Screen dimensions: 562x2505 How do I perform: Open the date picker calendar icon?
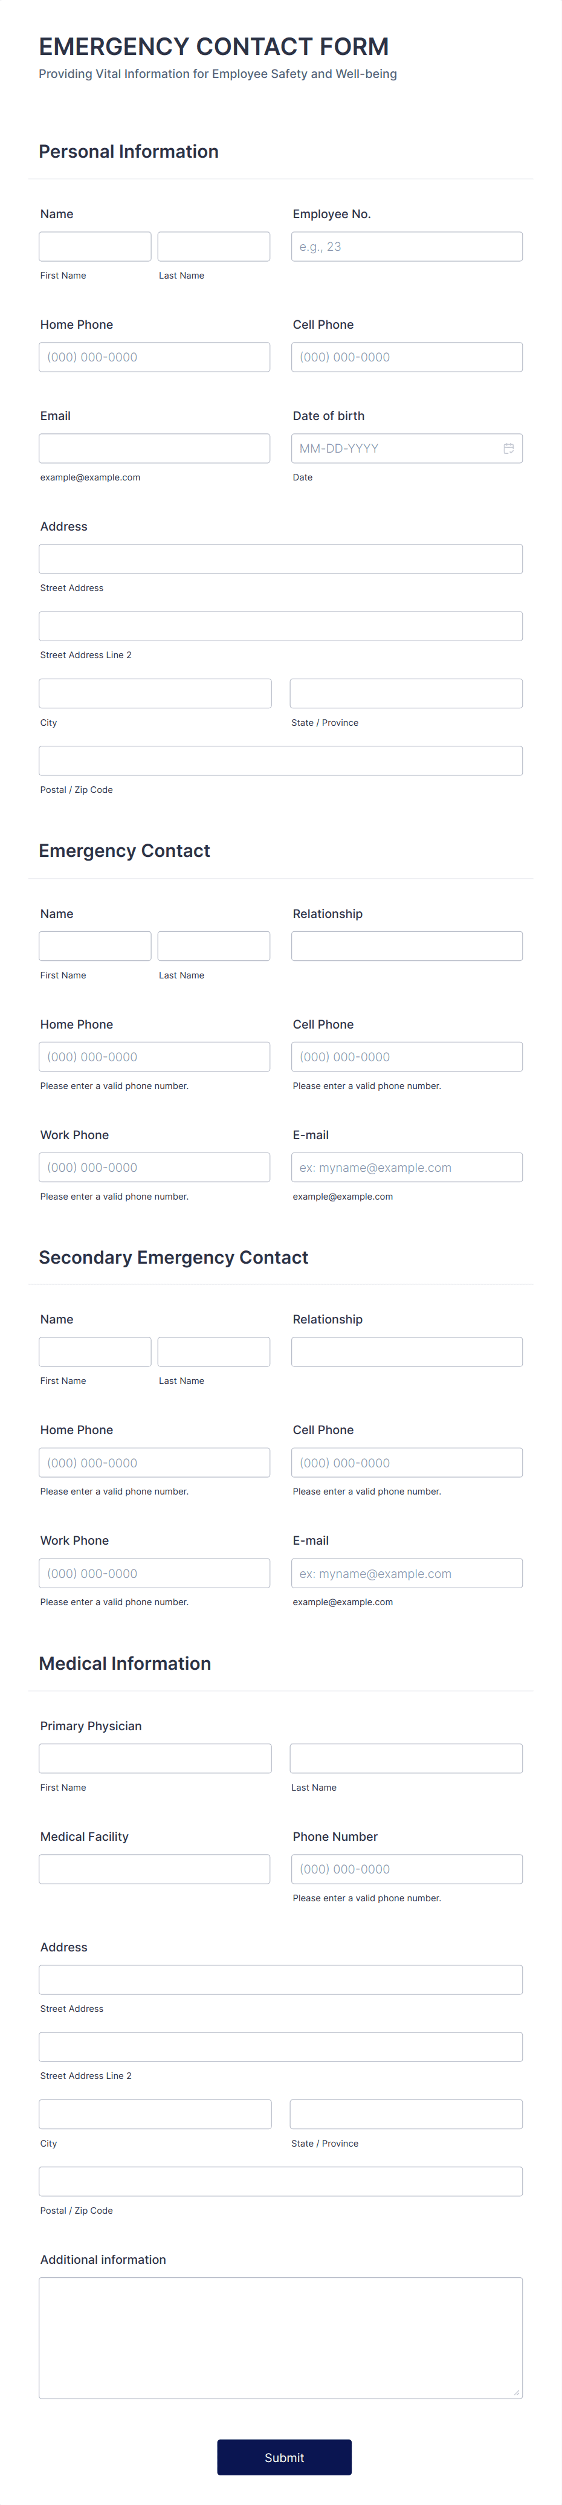tap(509, 448)
